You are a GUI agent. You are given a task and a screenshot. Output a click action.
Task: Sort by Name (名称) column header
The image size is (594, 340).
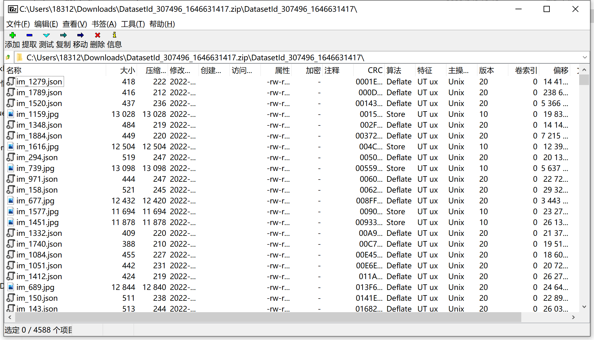pyautogui.click(x=56, y=70)
